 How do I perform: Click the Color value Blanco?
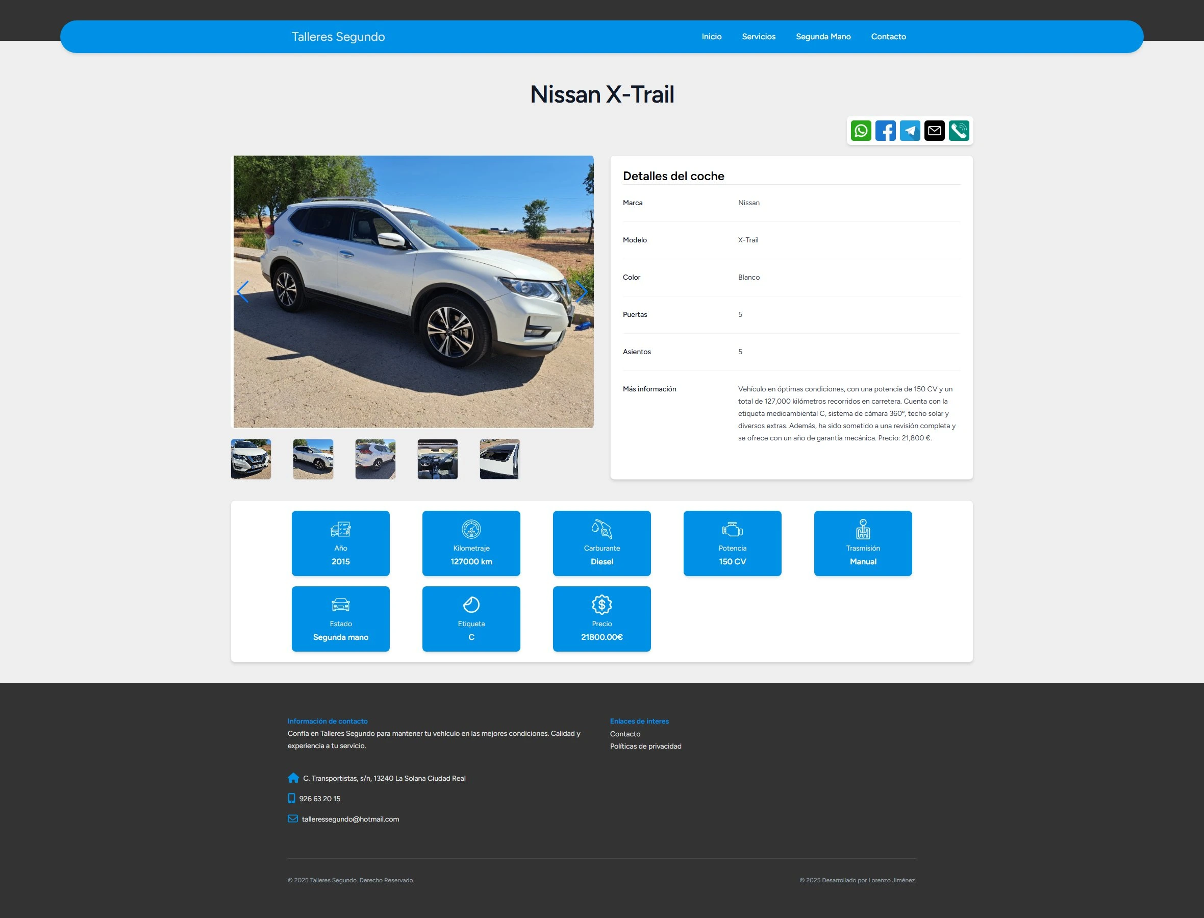(x=749, y=277)
